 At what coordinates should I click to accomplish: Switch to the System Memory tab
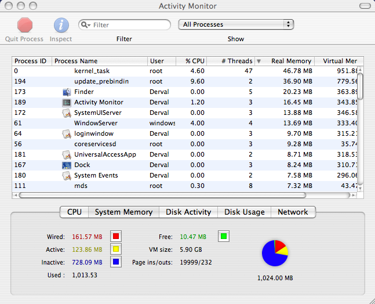coord(123,212)
